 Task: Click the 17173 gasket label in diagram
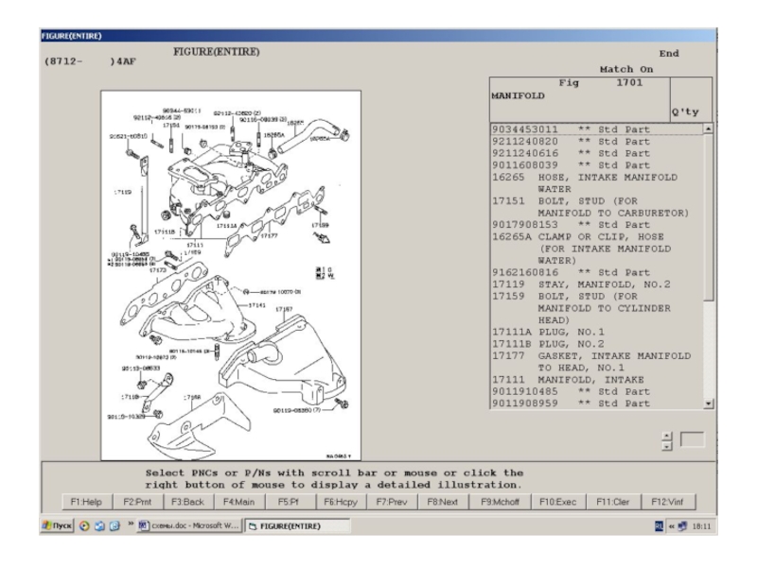tap(157, 270)
